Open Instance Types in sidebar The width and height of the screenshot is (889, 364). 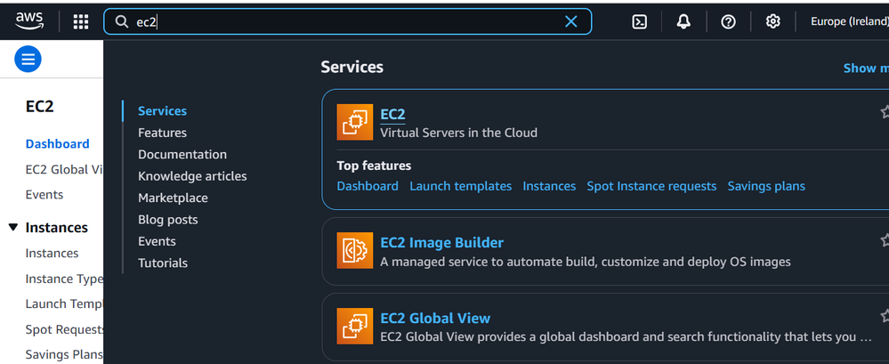pyautogui.click(x=64, y=279)
